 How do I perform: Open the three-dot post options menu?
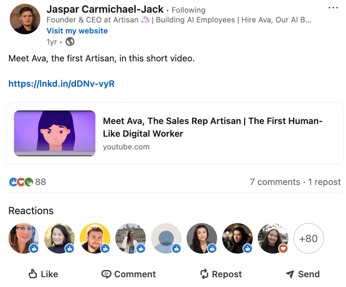click(x=333, y=8)
